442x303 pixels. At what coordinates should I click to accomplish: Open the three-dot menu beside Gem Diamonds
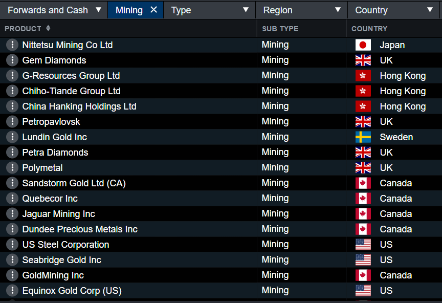[x=12, y=60]
